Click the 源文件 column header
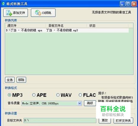The height and width of the screenshot is (126, 138). click(x=25, y=26)
